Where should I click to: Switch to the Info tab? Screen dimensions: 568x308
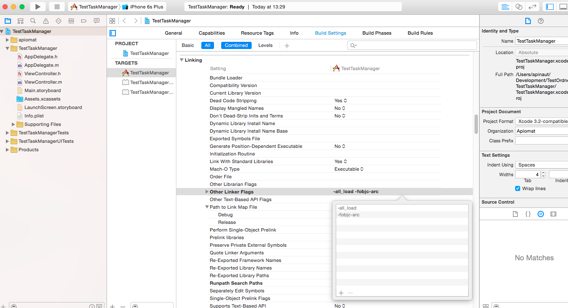(x=294, y=33)
